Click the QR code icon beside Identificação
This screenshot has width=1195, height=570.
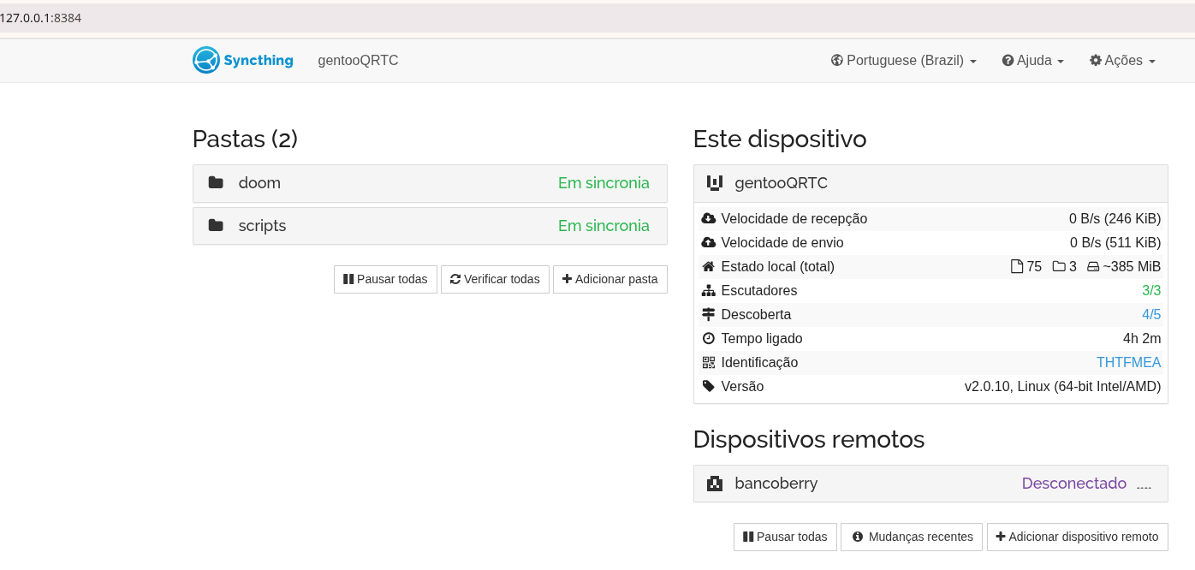pyautogui.click(x=708, y=363)
